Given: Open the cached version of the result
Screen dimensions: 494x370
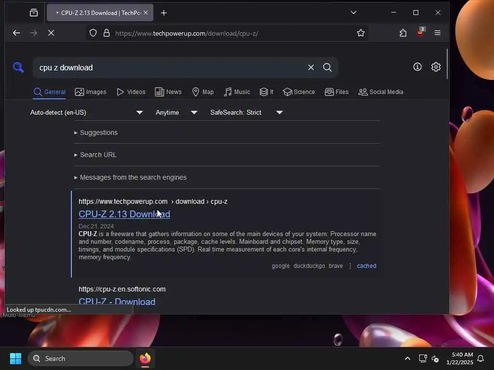Looking at the screenshot, I should (x=367, y=266).
